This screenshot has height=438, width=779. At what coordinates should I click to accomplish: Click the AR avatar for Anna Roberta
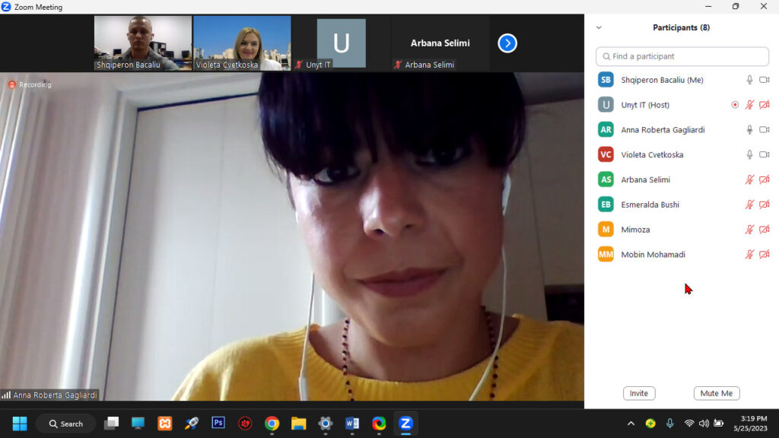click(x=606, y=129)
